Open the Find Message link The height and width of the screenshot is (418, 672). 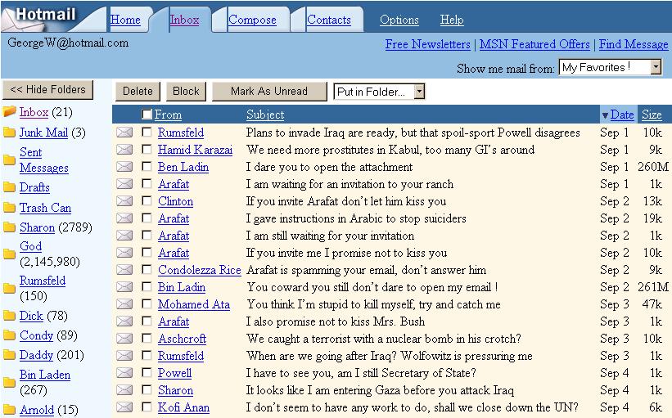click(x=634, y=44)
